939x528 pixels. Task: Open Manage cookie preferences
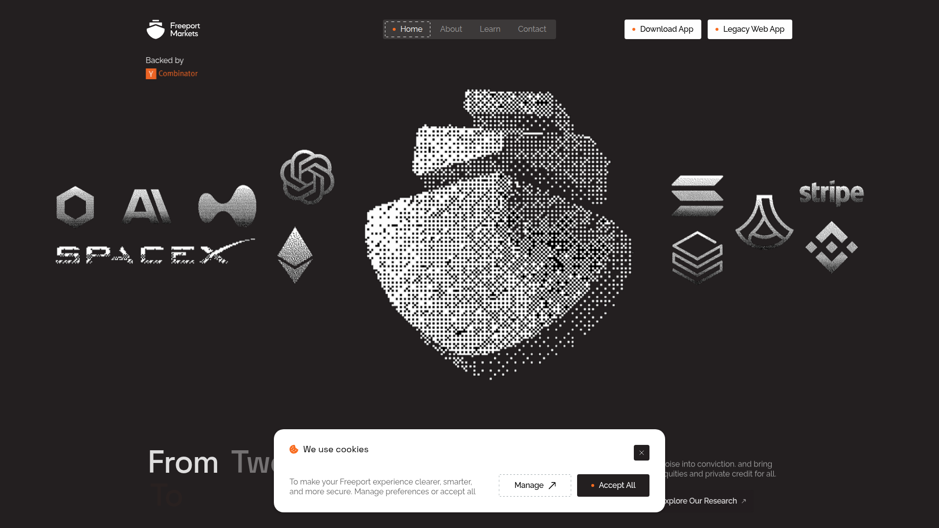coord(535,485)
